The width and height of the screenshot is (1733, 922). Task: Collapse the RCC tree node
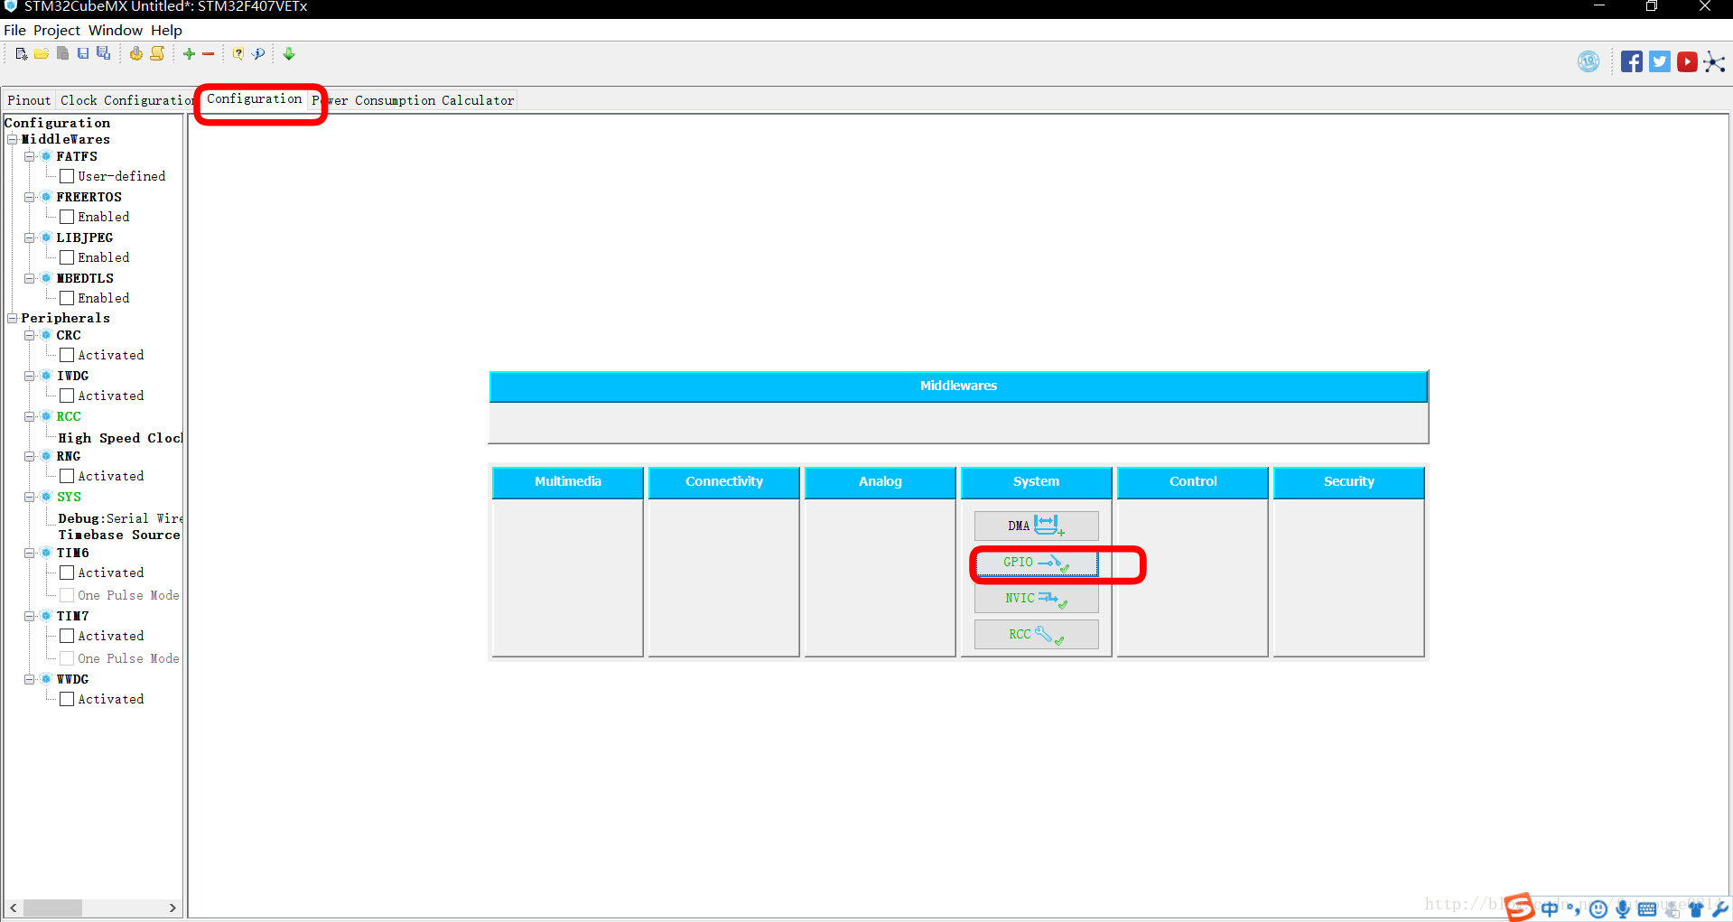(x=30, y=416)
